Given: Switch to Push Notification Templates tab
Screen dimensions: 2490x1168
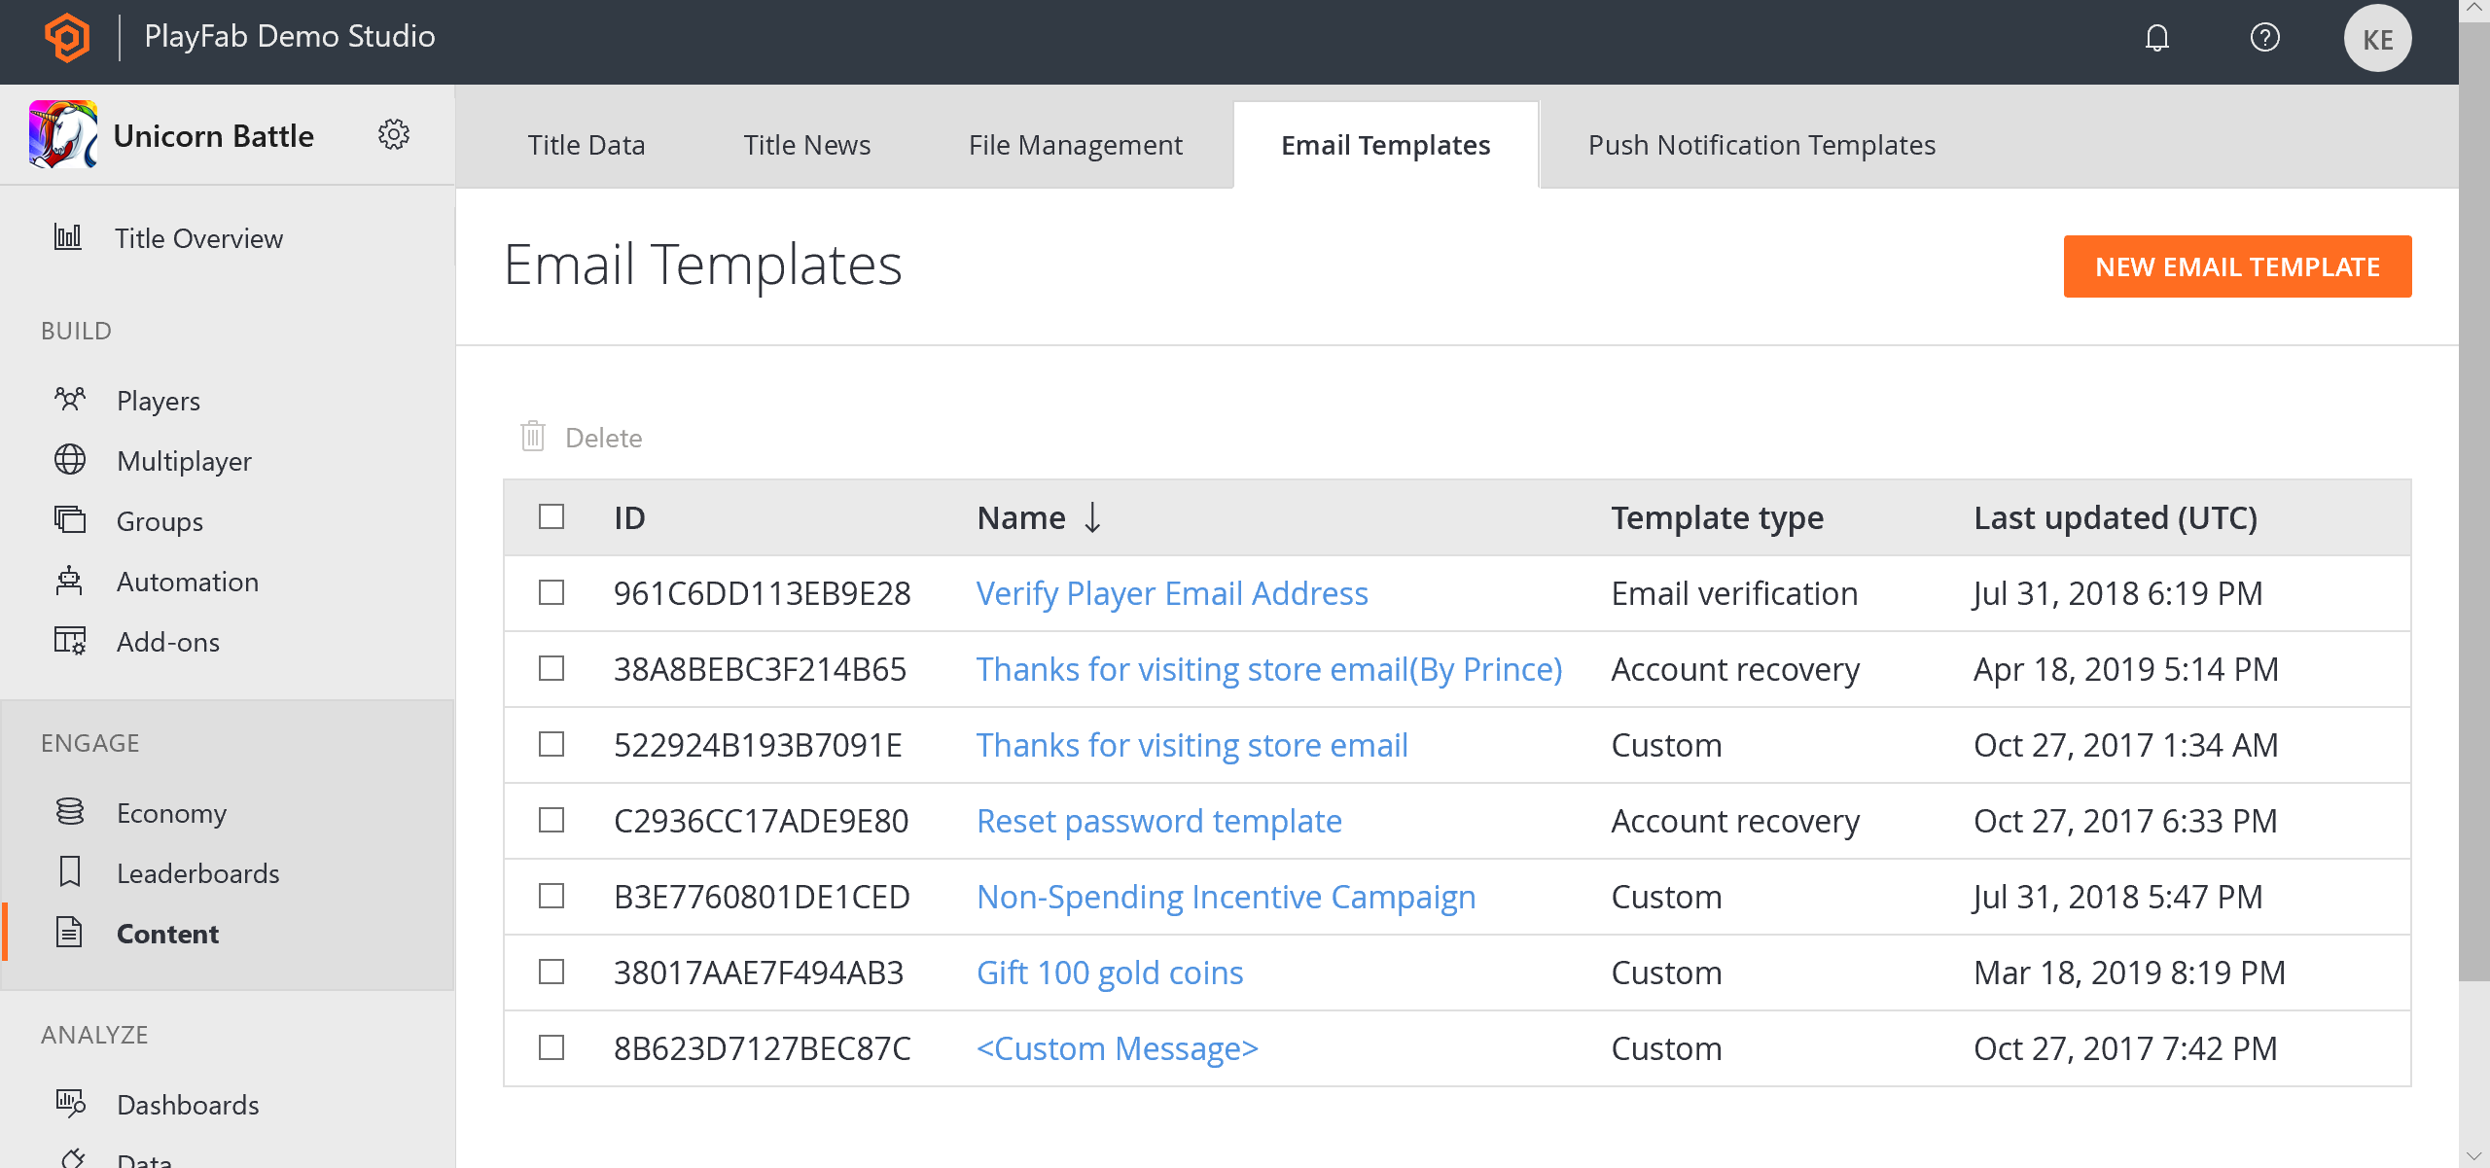Looking at the screenshot, I should pos(1761,144).
